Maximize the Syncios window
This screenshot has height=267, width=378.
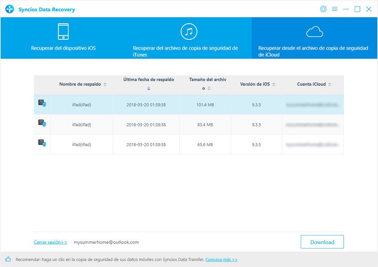[x=357, y=9]
